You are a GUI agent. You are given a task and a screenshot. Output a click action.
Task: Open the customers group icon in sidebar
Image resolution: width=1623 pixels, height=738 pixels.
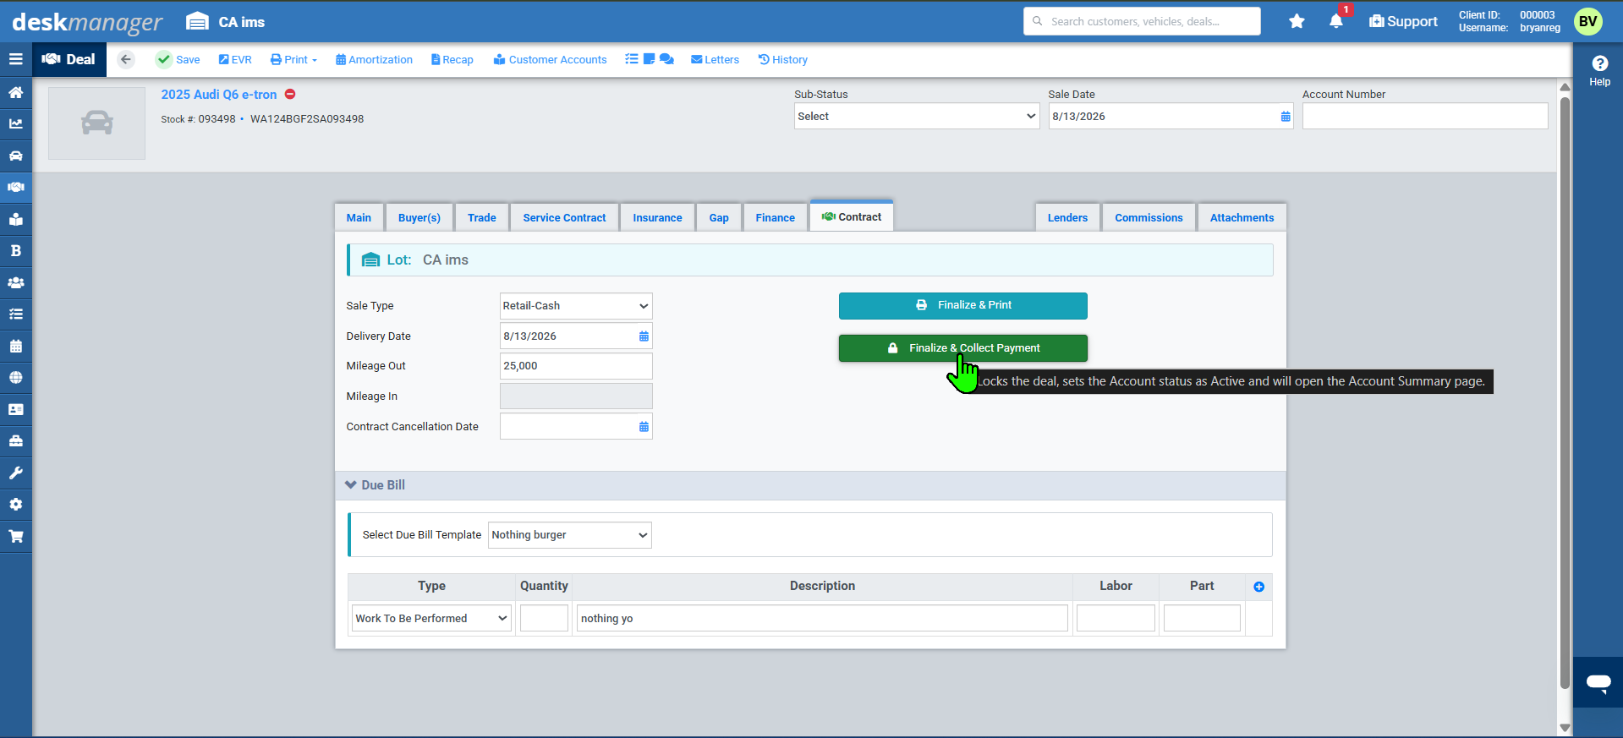15,282
